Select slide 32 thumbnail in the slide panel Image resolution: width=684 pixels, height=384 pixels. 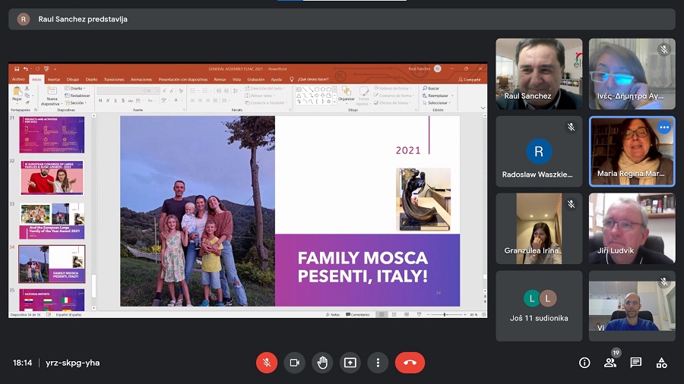(52, 177)
